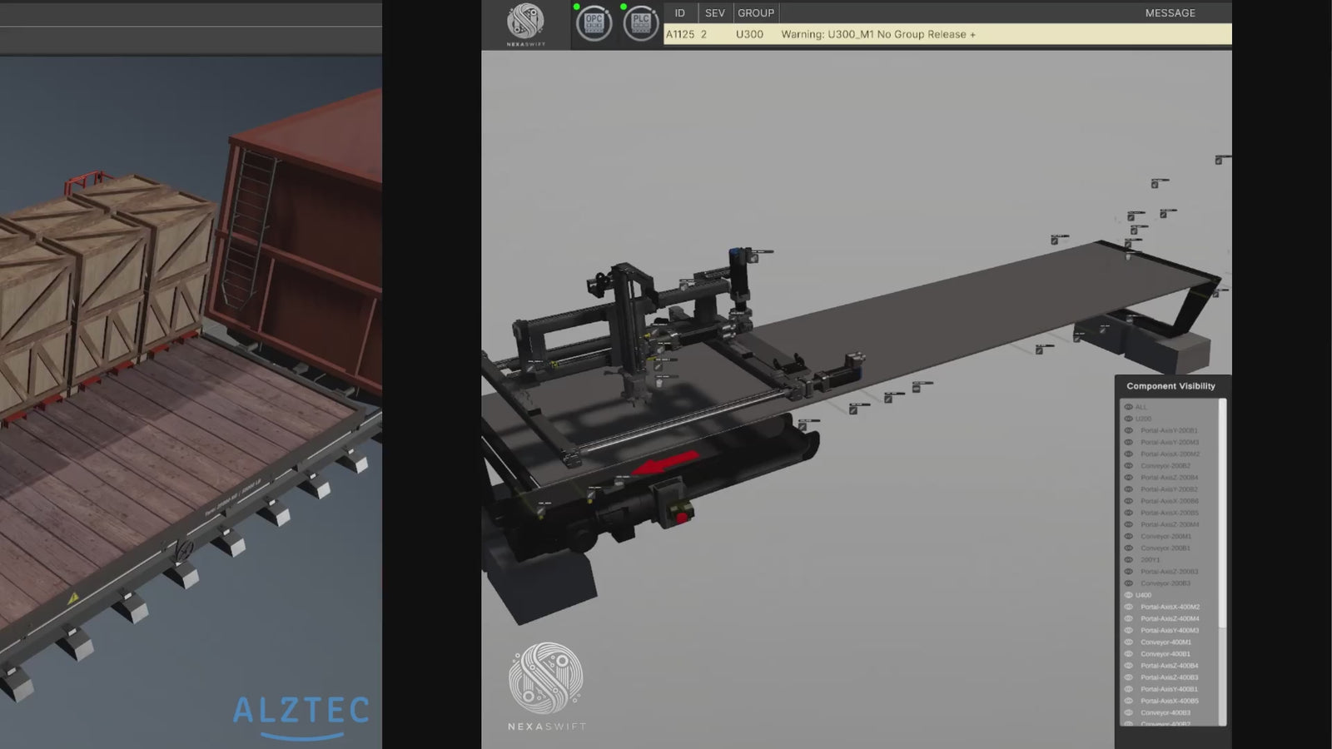Toggle the eye icon for Portal-AxisX-200B5
Viewport: 1332px width, 749px height.
(1129, 513)
